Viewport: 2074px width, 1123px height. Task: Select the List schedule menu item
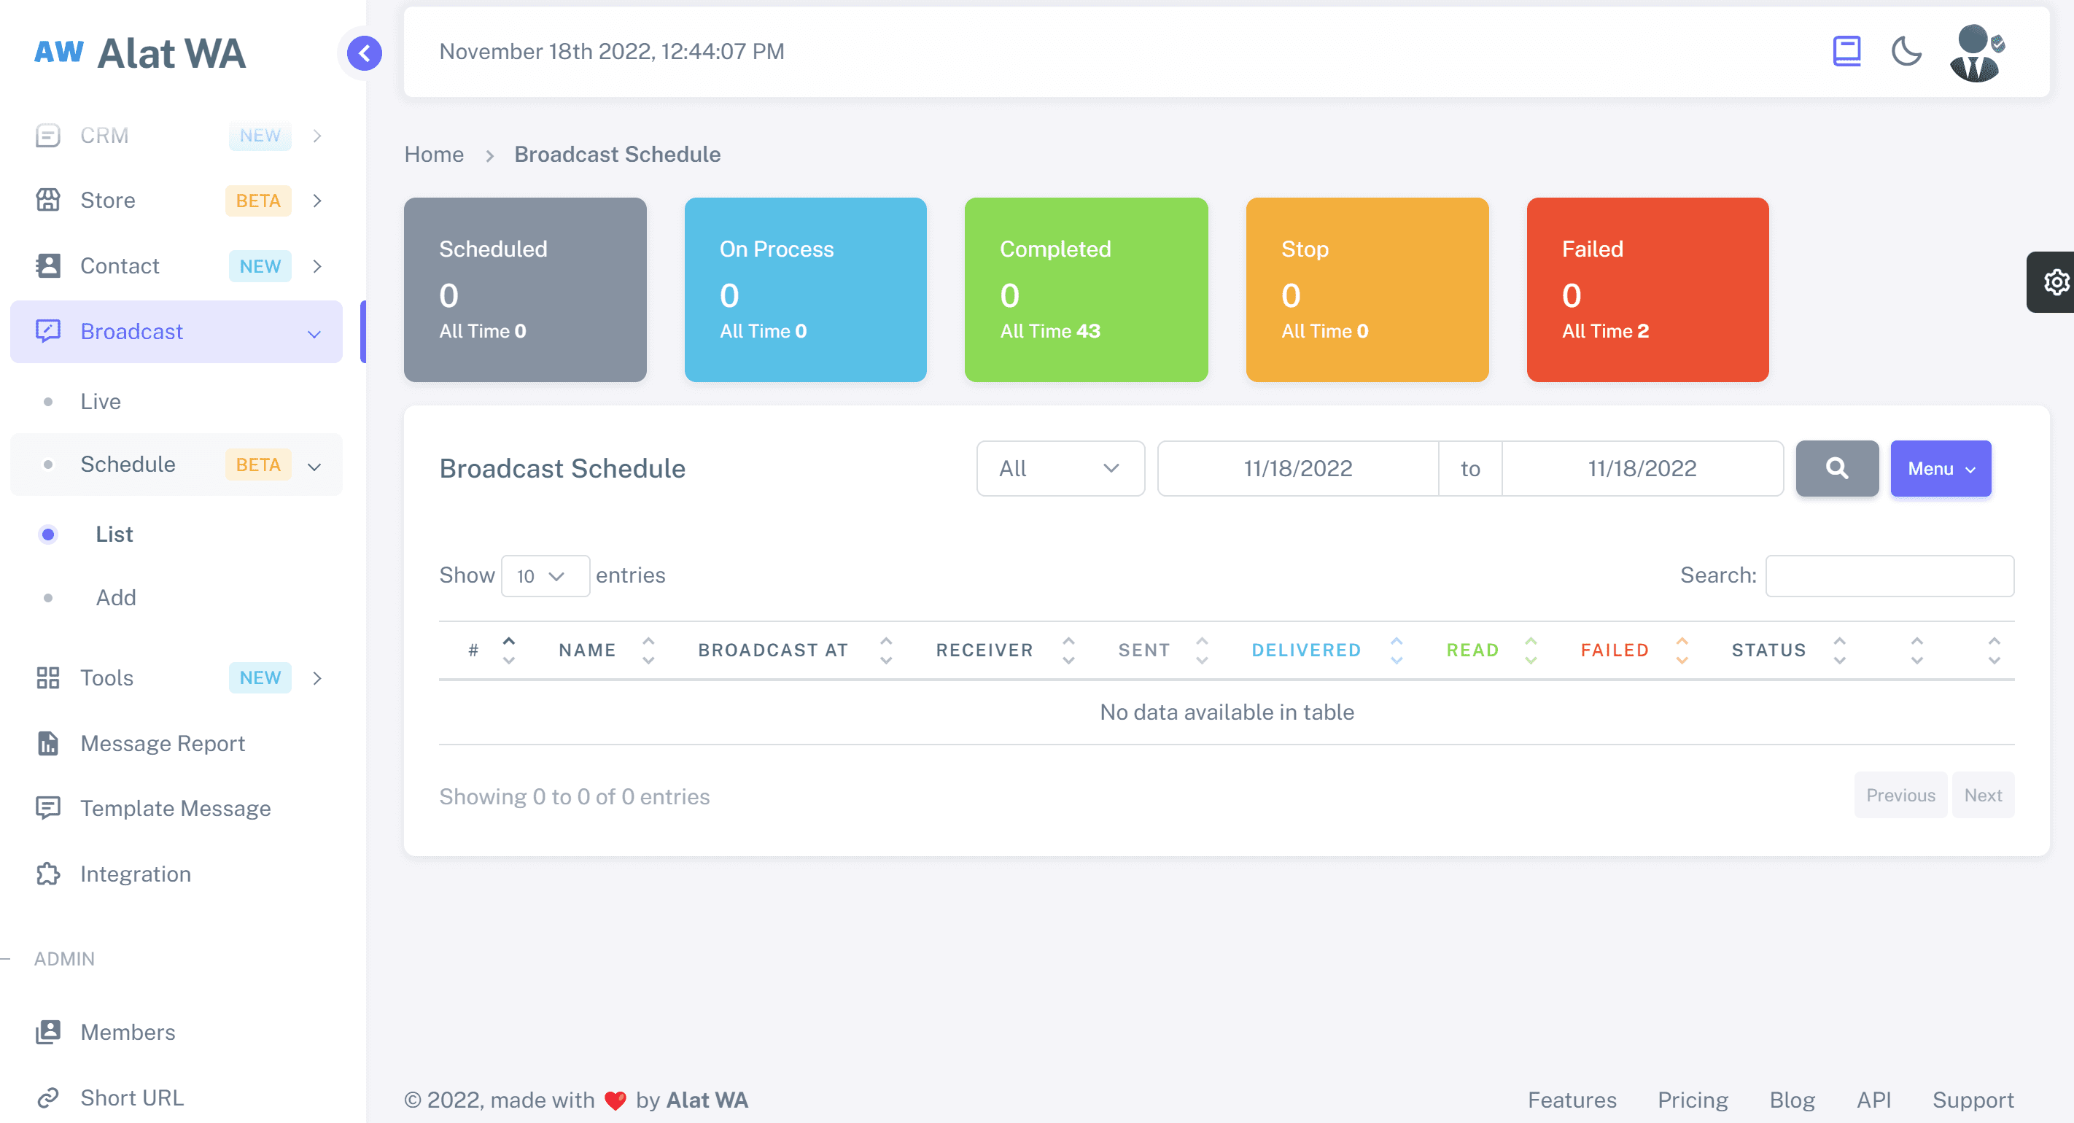[x=114, y=534]
